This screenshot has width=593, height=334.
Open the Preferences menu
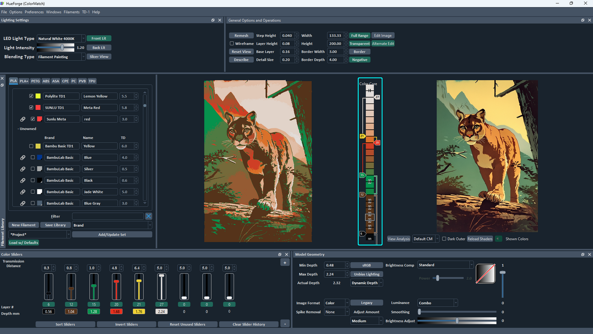coord(34,12)
